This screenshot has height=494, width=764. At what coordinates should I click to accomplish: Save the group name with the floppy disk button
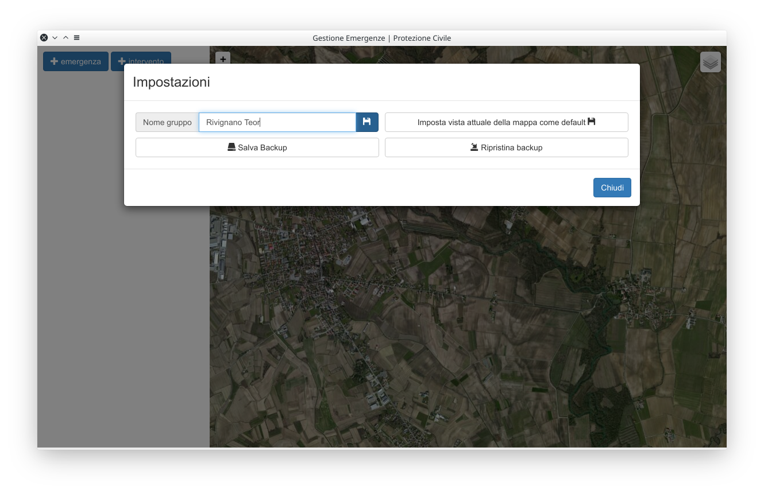tap(367, 122)
